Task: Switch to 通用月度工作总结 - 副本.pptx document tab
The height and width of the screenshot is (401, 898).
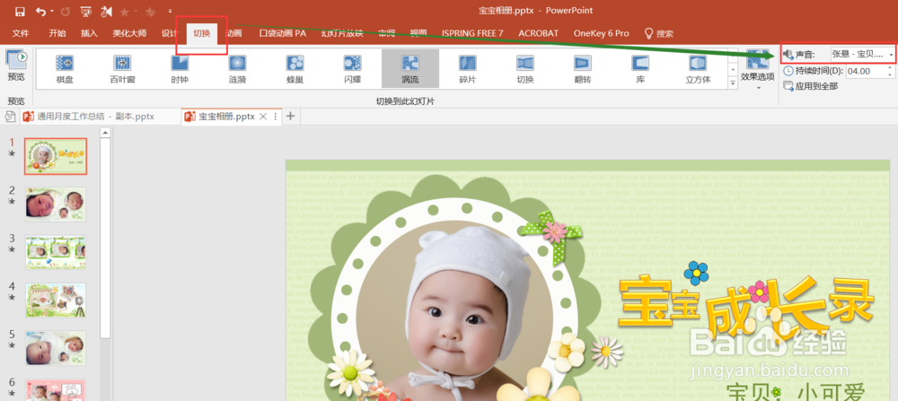Action: click(98, 116)
